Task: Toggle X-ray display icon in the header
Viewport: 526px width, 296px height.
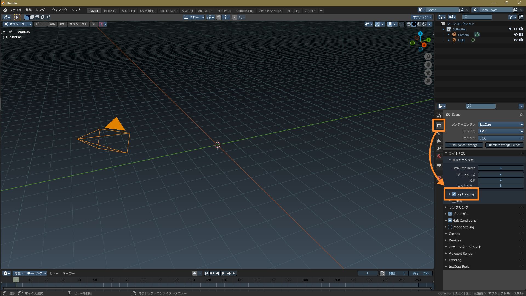Action: tap(402, 24)
